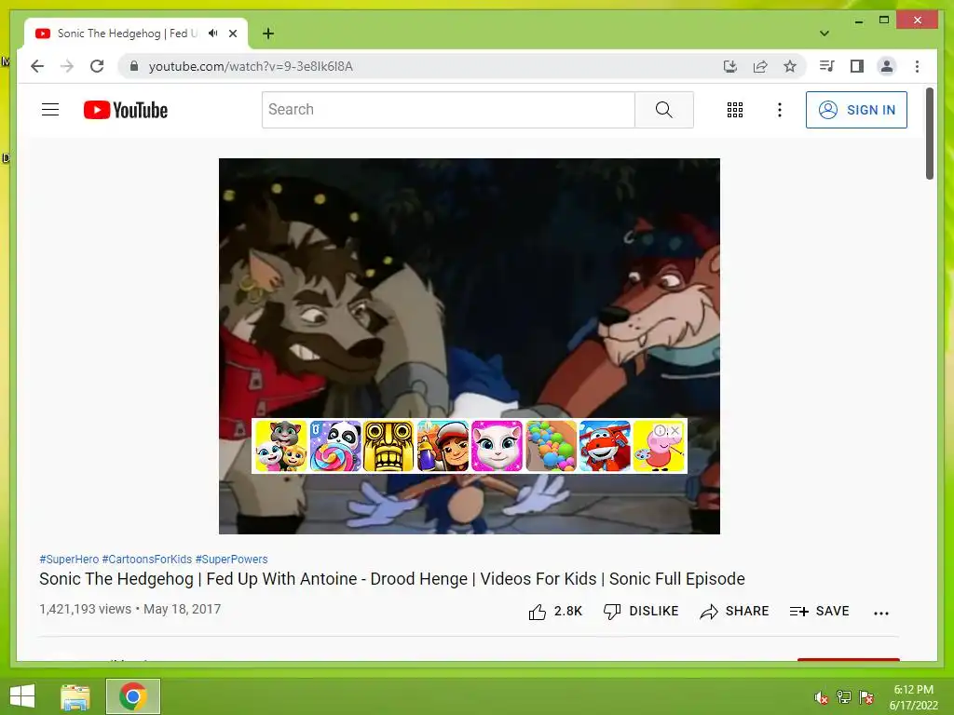
Task: Open the Talking Angela ad tile
Action: tap(497, 446)
